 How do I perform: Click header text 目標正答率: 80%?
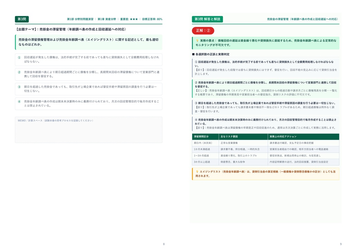pos(152,19)
